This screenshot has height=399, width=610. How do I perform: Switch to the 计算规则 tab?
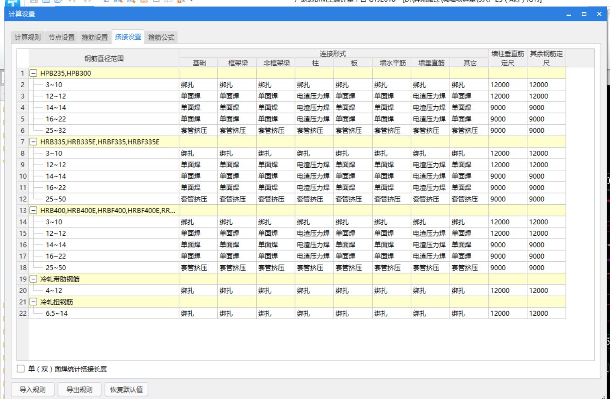28,37
